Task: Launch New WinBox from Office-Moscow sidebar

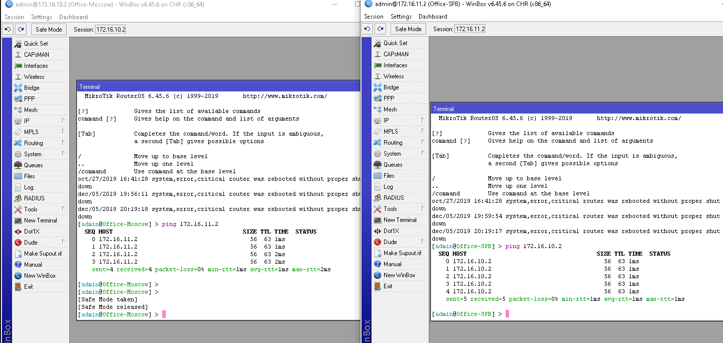Action: (x=40, y=276)
